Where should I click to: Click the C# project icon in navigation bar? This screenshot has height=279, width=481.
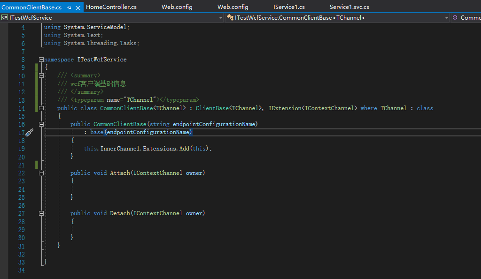[x=5, y=18]
